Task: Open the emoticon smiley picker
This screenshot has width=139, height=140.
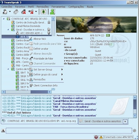Action: tap(134, 131)
